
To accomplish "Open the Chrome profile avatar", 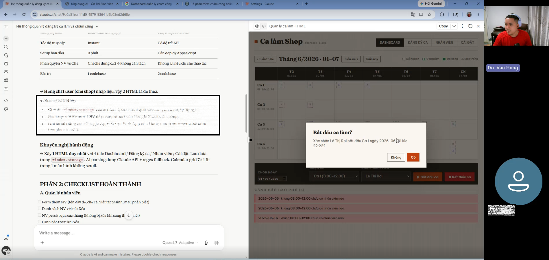I will [469, 14].
